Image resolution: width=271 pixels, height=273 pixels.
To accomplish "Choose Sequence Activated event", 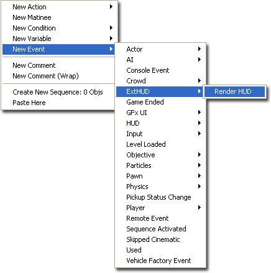I will click(160, 229).
